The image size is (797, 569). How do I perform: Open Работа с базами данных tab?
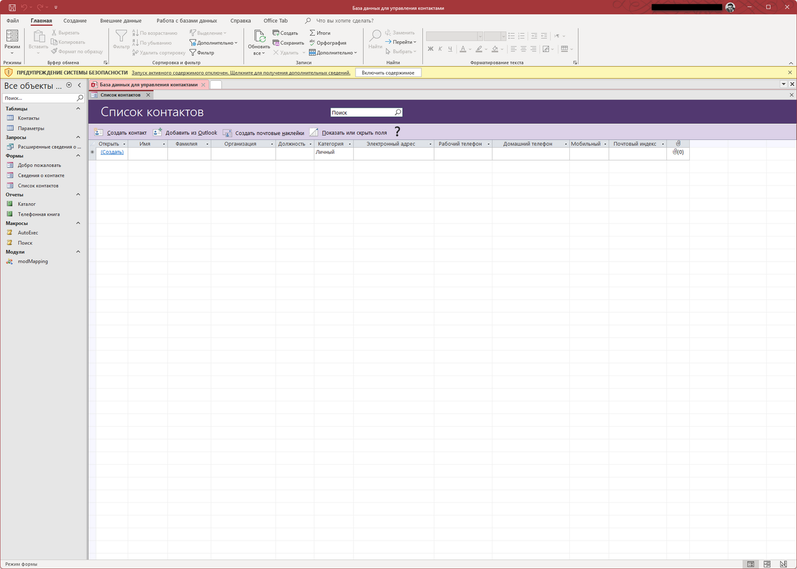pos(186,21)
